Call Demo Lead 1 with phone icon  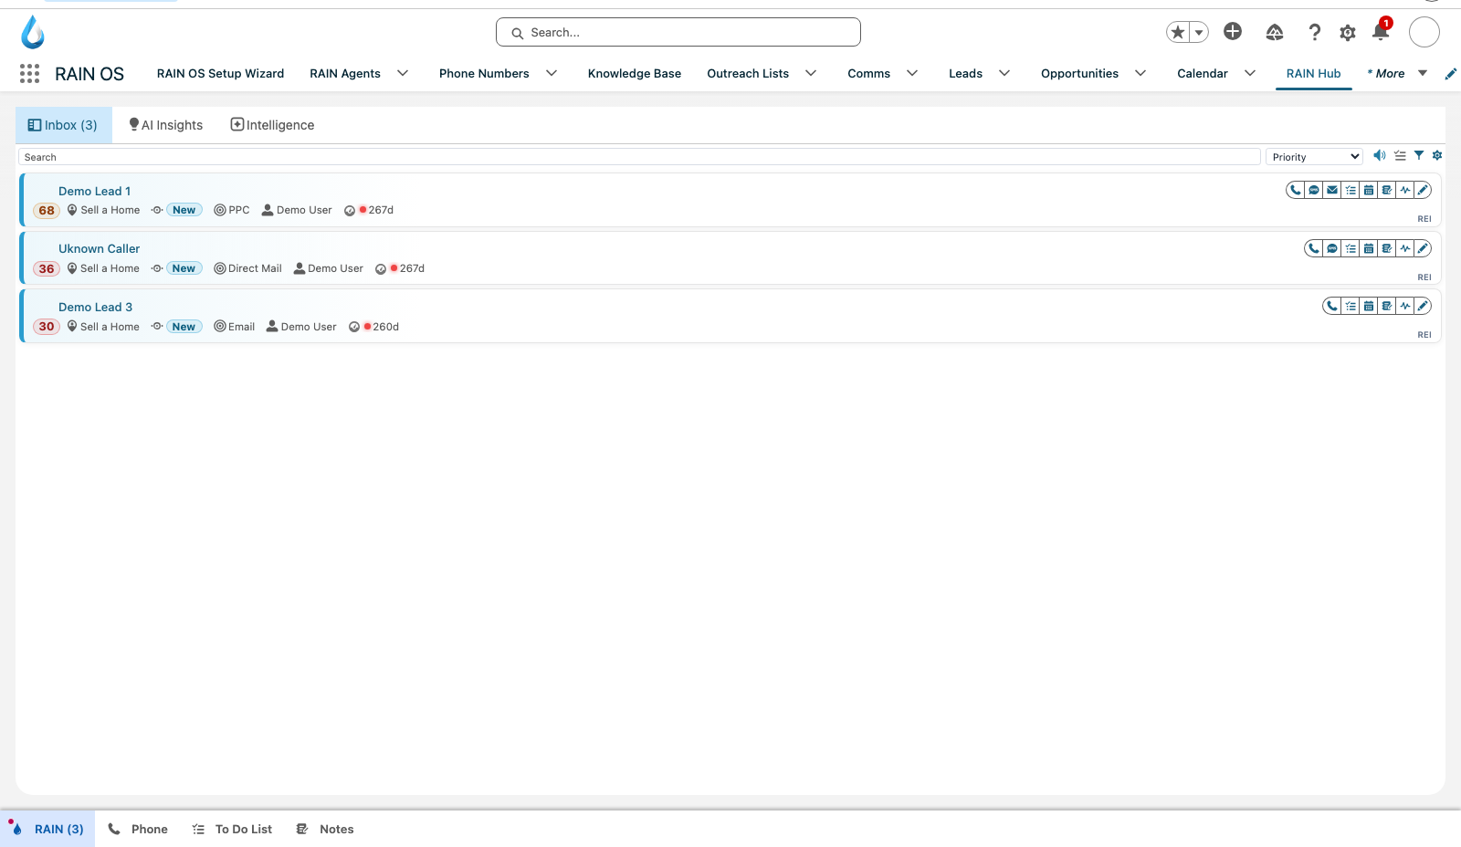1295,190
